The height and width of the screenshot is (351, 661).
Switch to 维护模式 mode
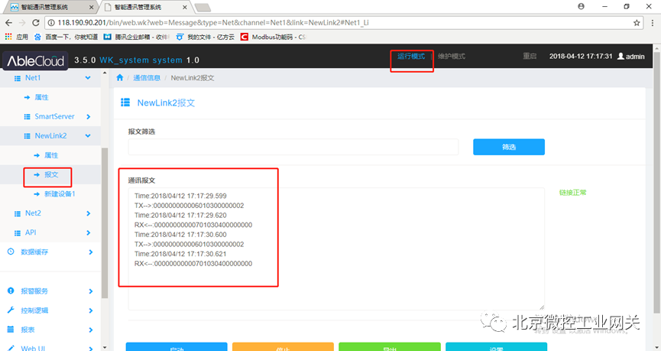pyautogui.click(x=451, y=57)
